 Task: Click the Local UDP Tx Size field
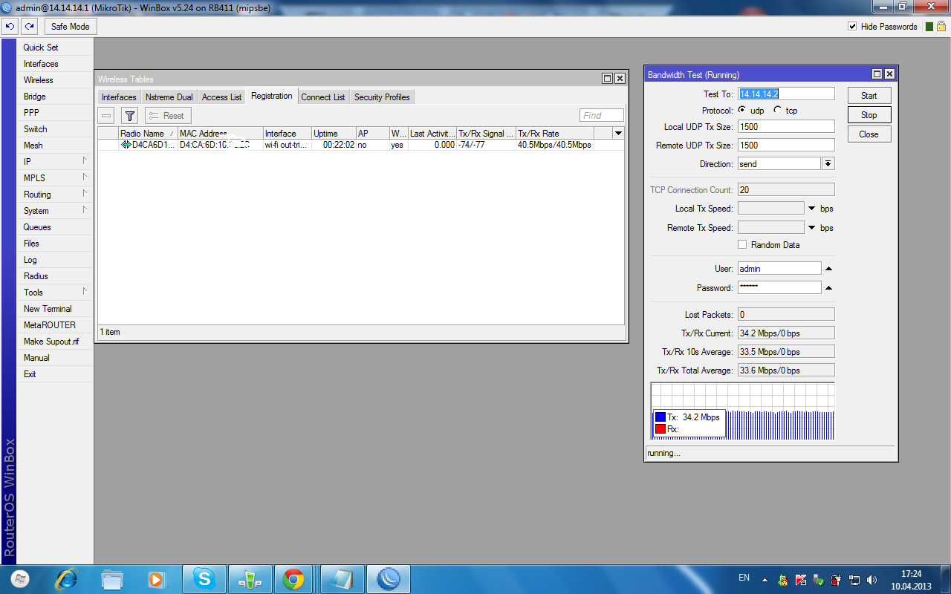click(x=786, y=127)
